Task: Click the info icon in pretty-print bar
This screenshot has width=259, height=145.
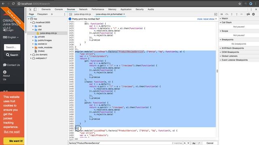Action: 70,19
